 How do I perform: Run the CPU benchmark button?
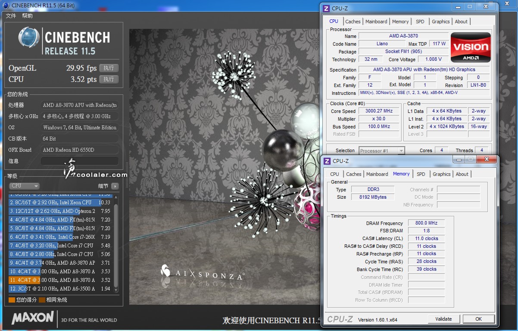(109, 79)
